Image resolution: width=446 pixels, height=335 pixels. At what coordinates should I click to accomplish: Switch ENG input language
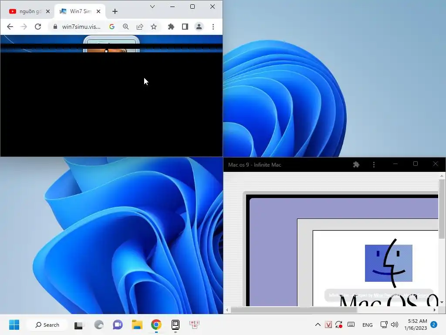coord(368,325)
